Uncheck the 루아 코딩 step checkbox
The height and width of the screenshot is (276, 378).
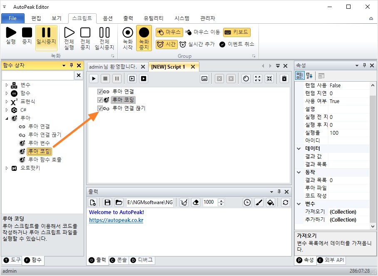100,100
